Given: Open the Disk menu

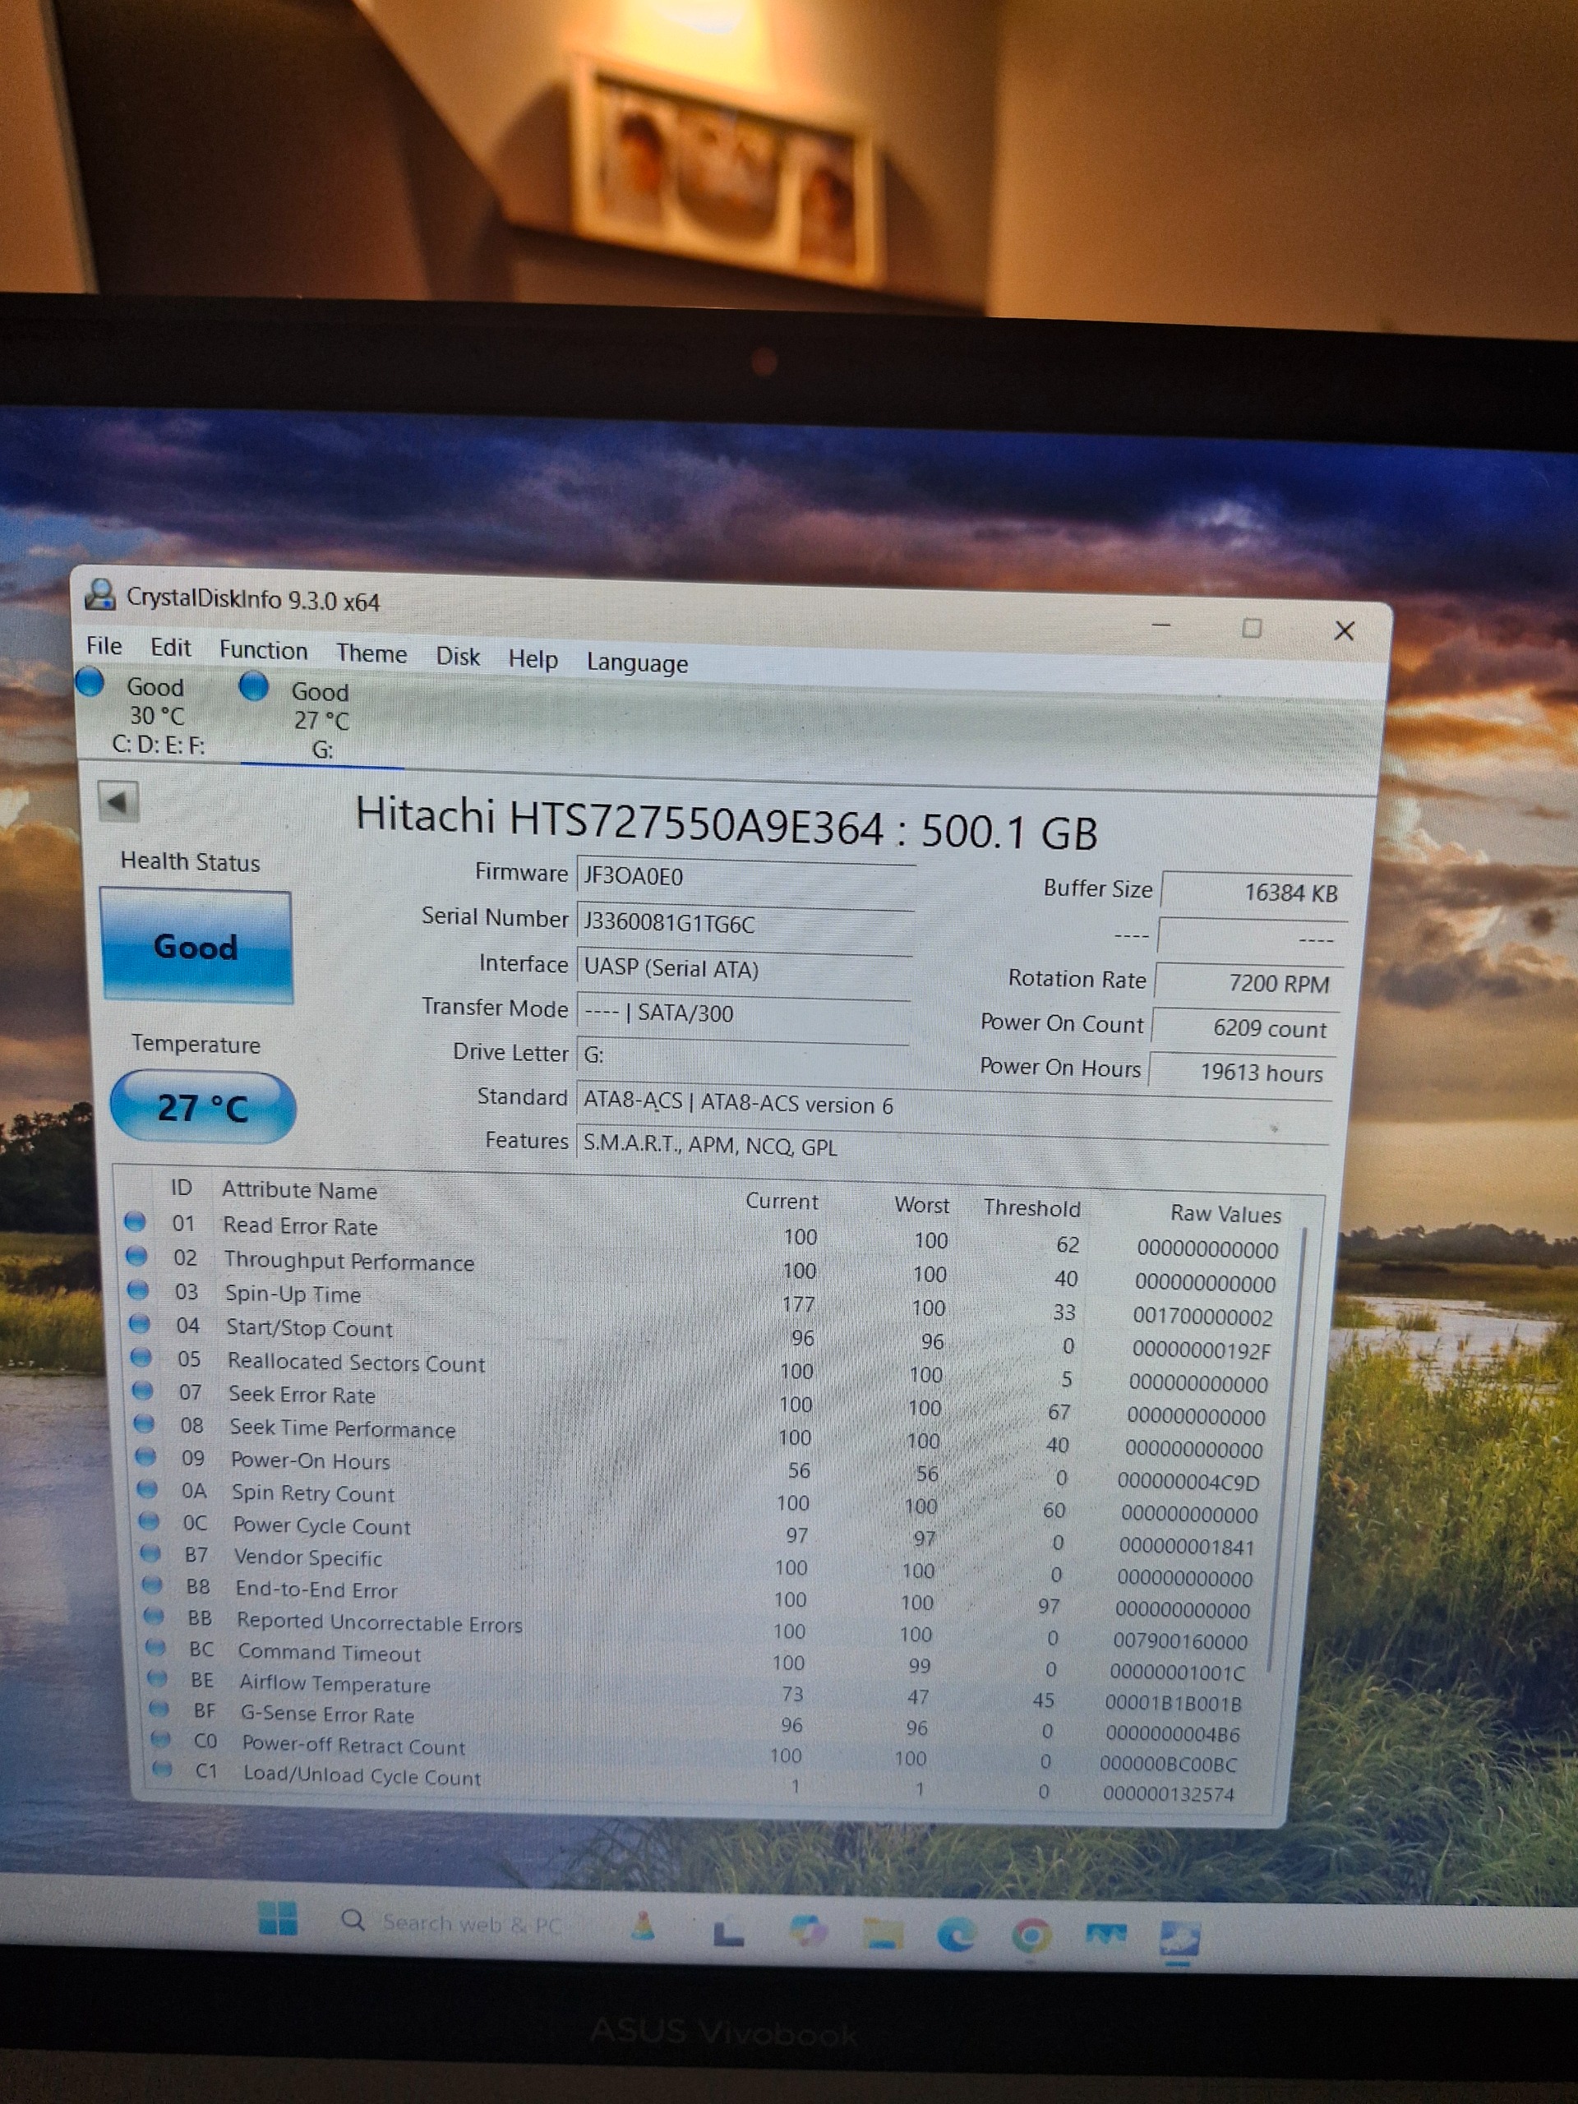Looking at the screenshot, I should point(458,657).
